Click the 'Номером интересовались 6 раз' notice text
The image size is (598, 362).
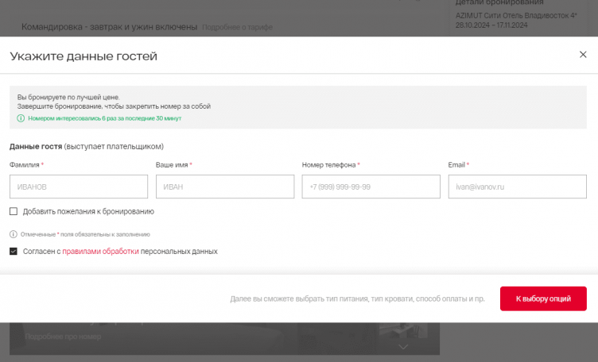104,118
